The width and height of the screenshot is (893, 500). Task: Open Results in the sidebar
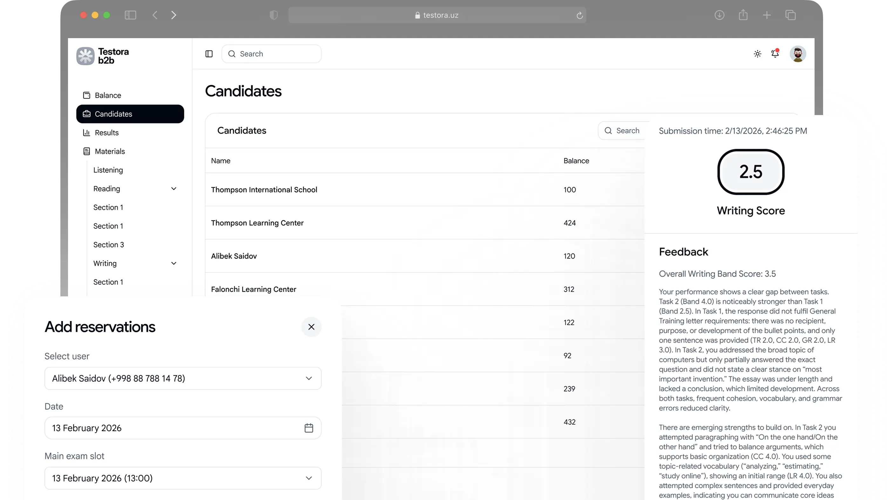click(106, 133)
